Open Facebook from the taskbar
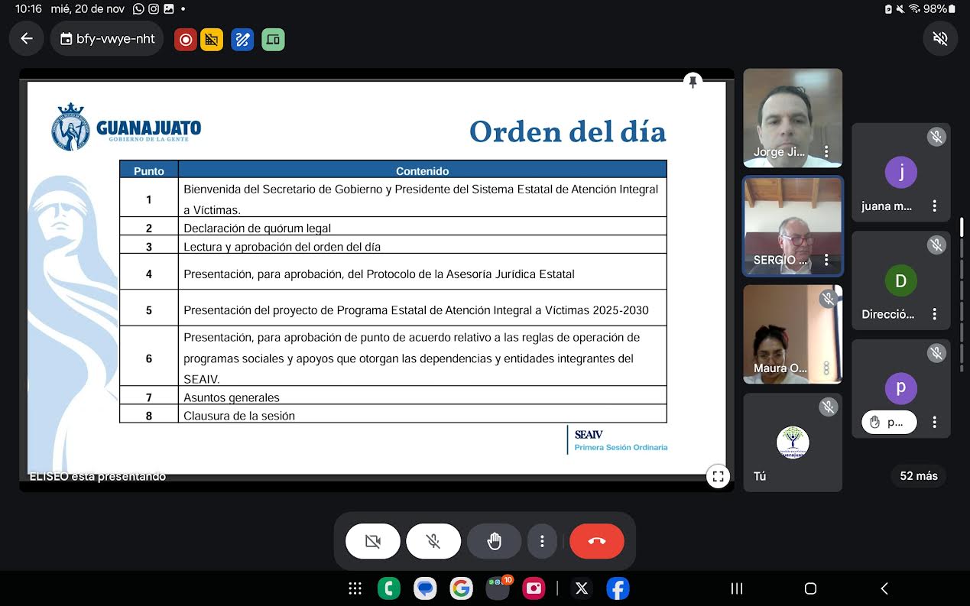 pos(618,588)
